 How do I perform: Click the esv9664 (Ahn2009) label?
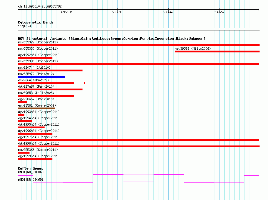[x=33, y=80]
